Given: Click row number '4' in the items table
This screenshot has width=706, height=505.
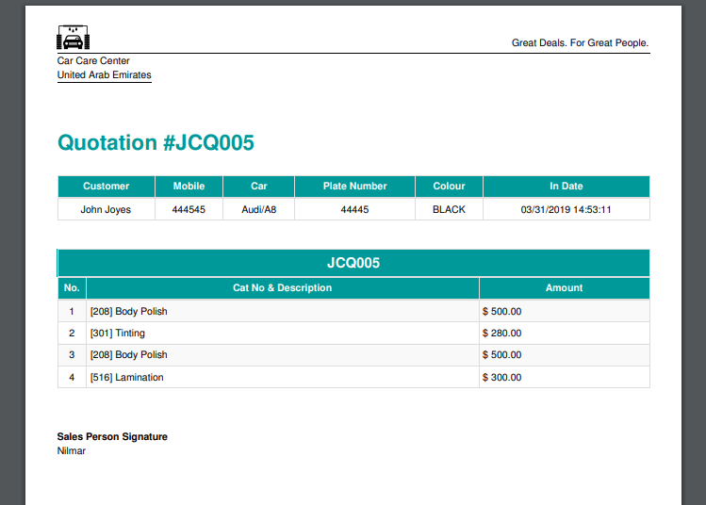Looking at the screenshot, I should (x=72, y=377).
